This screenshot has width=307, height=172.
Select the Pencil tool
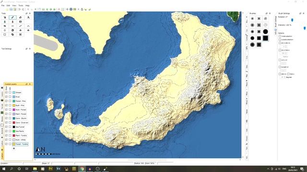pyautogui.click(x=12, y=17)
